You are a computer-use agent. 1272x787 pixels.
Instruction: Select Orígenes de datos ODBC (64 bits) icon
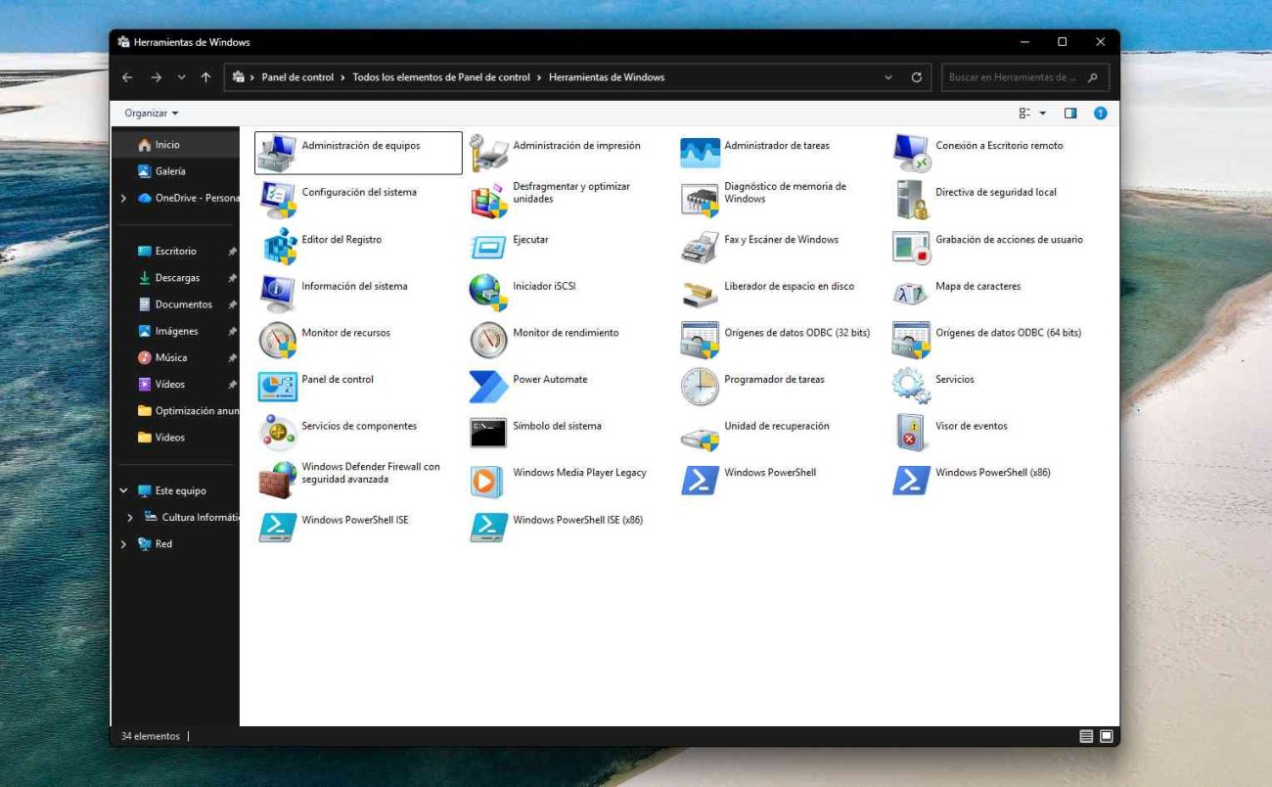click(x=912, y=340)
